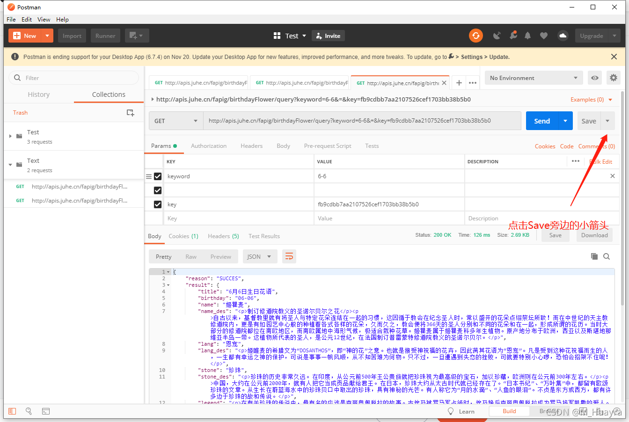The width and height of the screenshot is (629, 422).
Task: Open the Headers request tab
Action: click(251, 146)
